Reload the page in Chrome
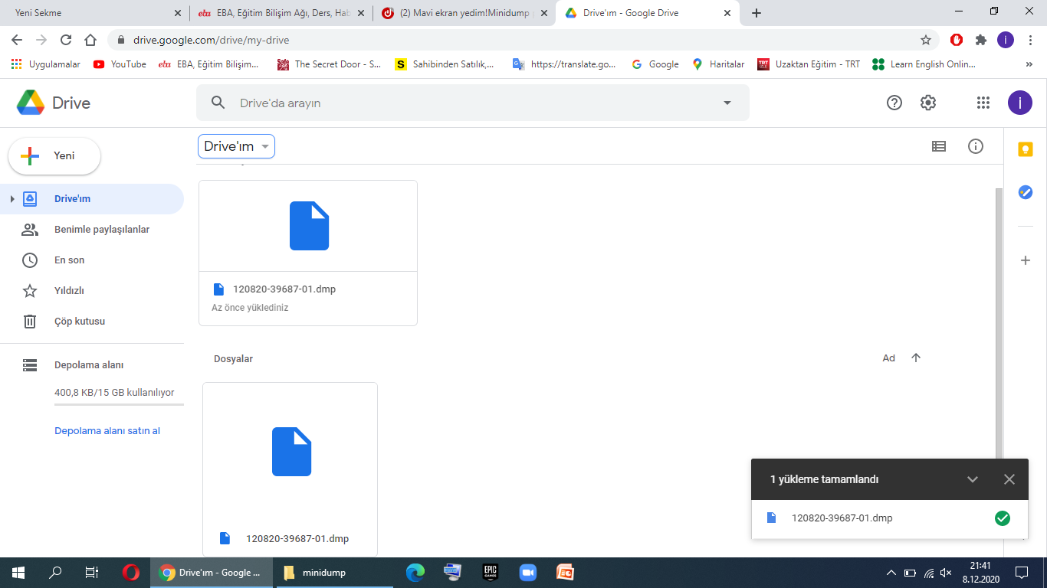1047x588 pixels. click(x=66, y=40)
